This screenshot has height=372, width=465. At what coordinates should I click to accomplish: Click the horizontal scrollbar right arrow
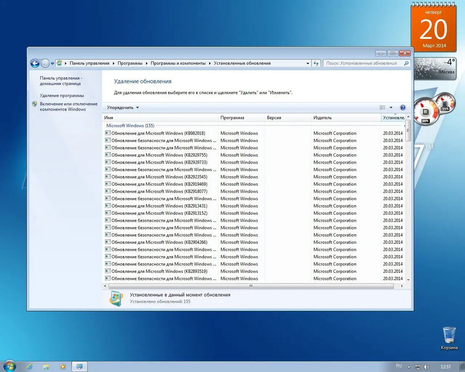click(402, 286)
